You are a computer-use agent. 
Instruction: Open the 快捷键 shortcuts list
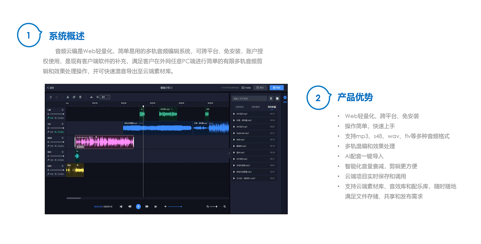[246, 88]
